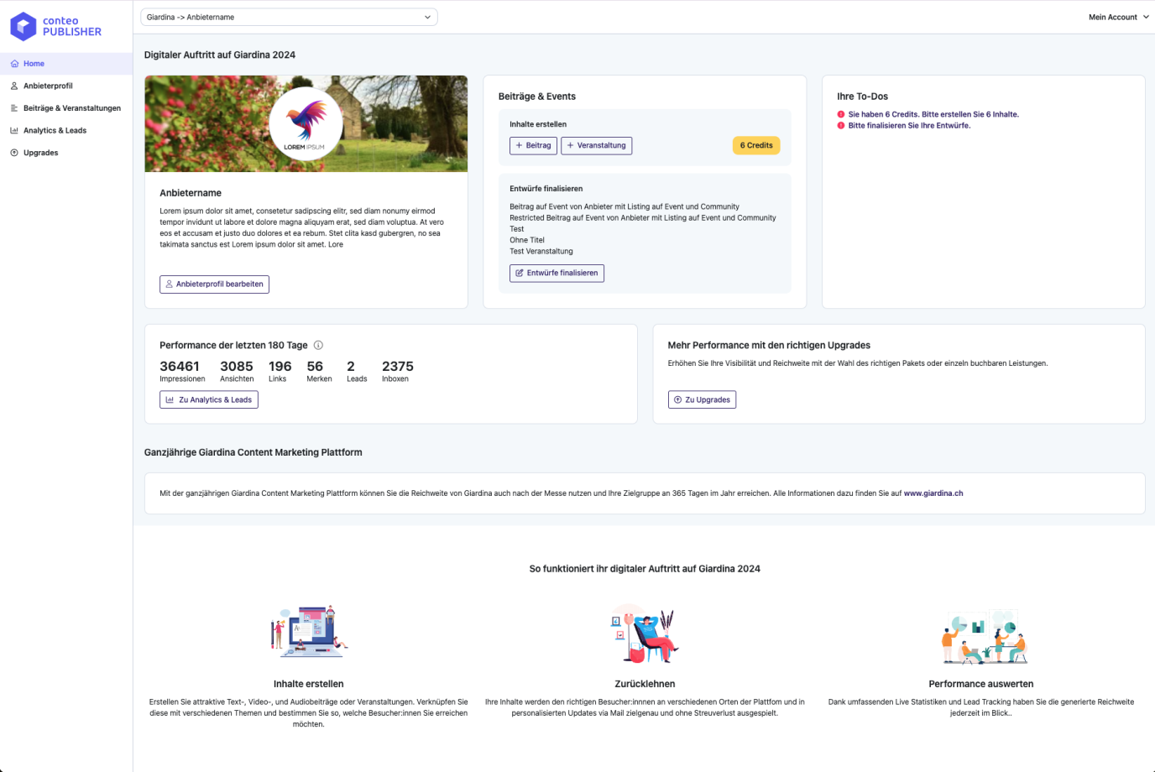Click 'Digitaler Auftritt auf Giardina 2024' page title
Viewport: 1155px width, 772px height.
click(220, 55)
